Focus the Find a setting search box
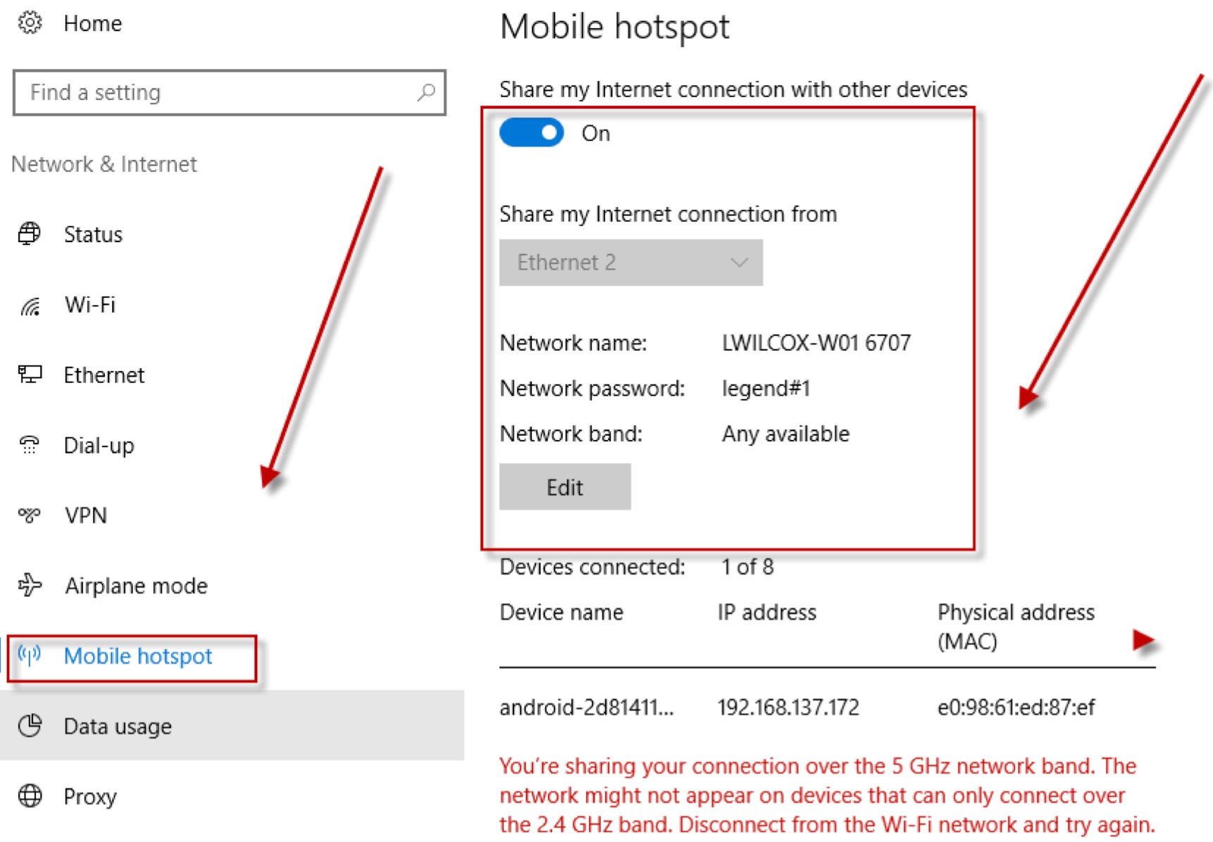This screenshot has height=842, width=1213. [218, 92]
